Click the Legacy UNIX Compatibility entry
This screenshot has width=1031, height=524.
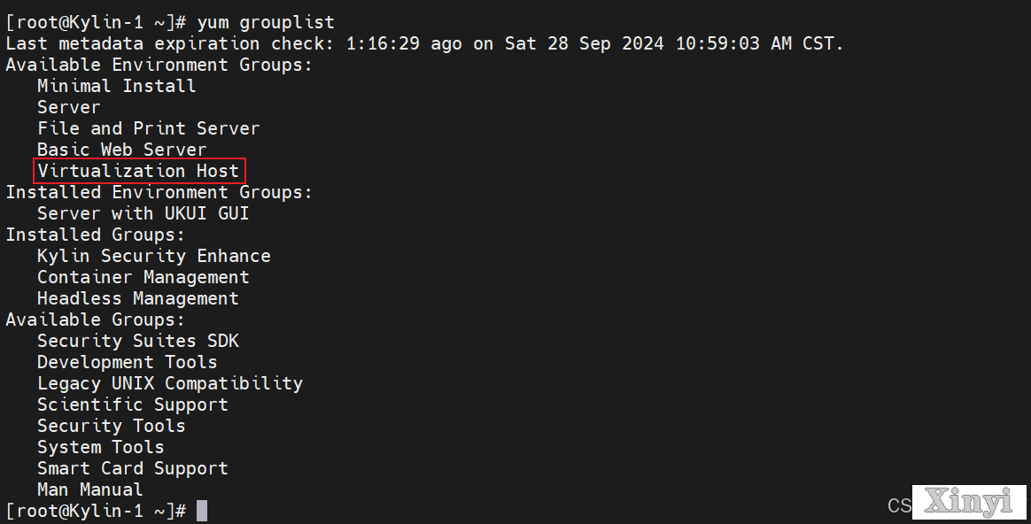(x=170, y=383)
